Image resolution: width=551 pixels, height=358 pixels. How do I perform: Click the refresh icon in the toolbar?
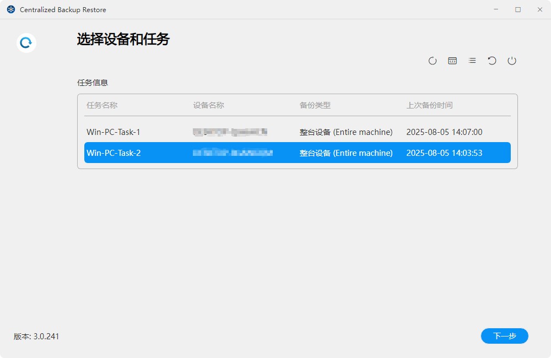click(x=433, y=61)
